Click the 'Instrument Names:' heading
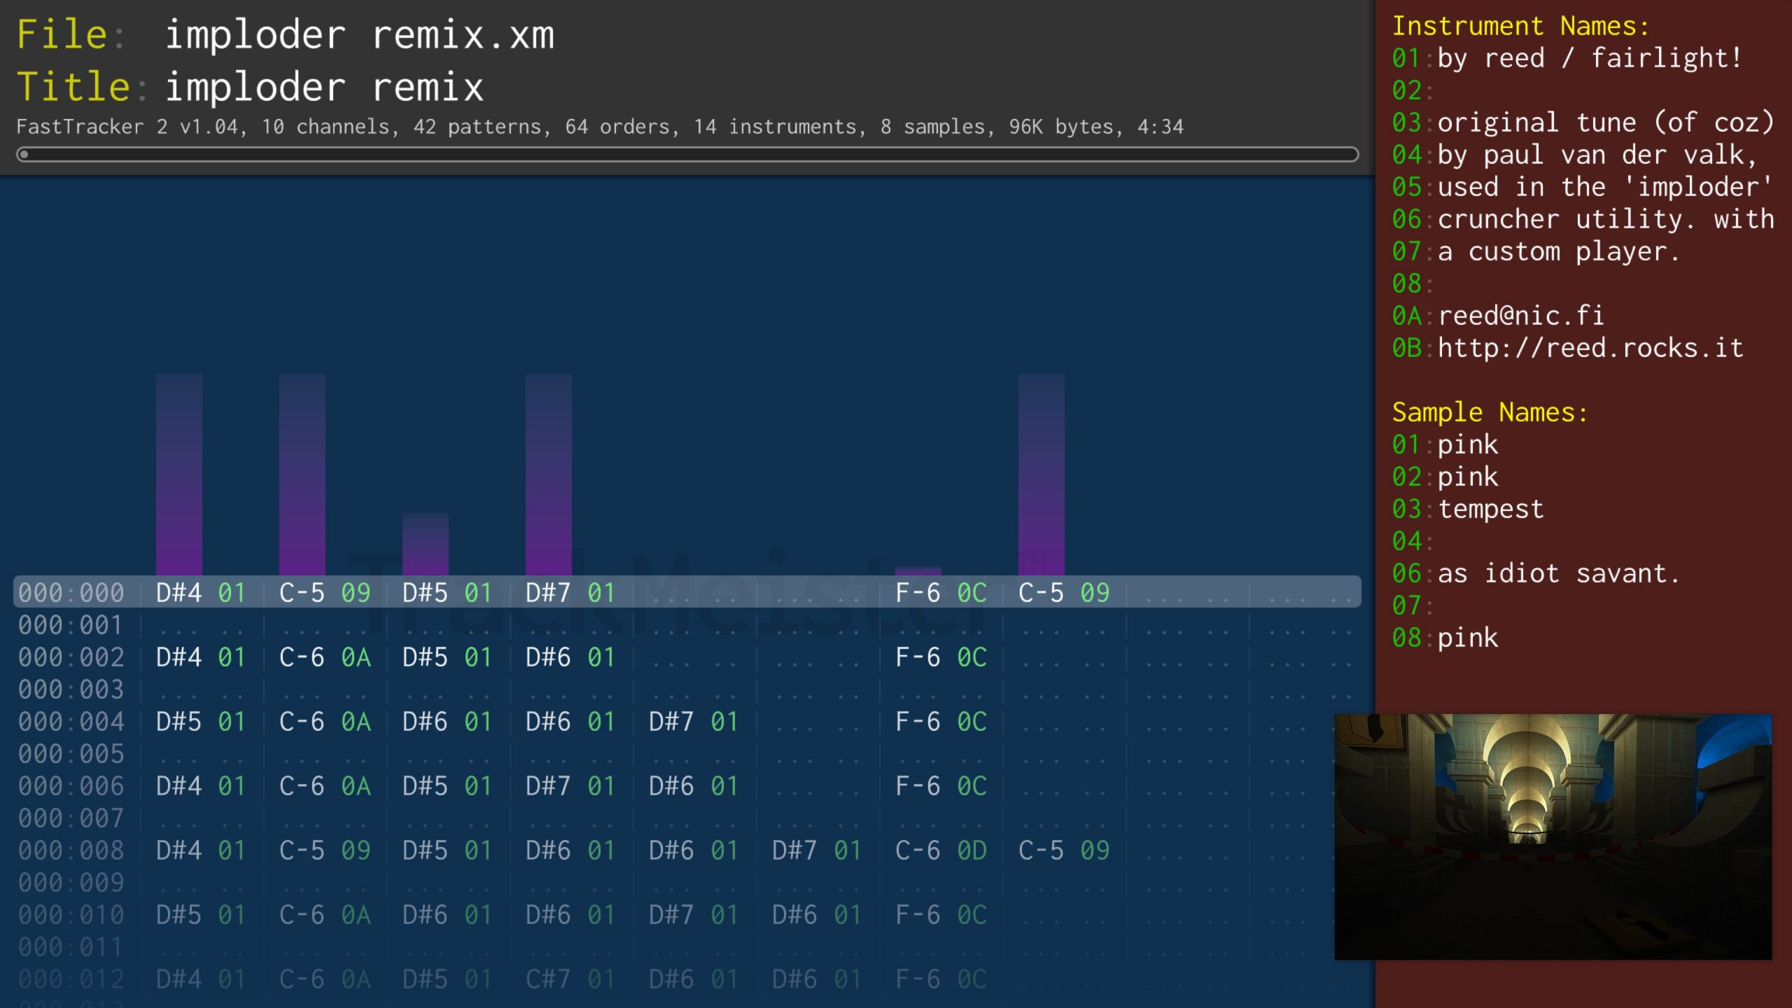The image size is (1792, 1008). point(1520,26)
